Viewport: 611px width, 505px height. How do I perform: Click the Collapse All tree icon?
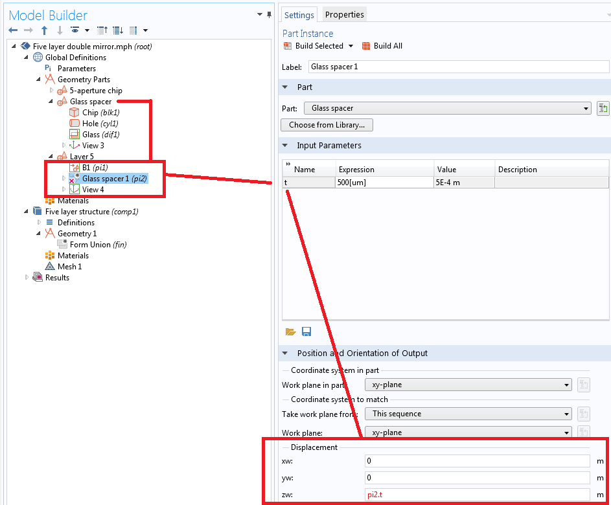click(102, 30)
